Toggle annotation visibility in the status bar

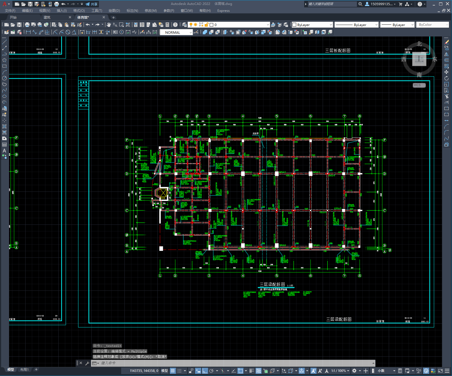point(314,371)
